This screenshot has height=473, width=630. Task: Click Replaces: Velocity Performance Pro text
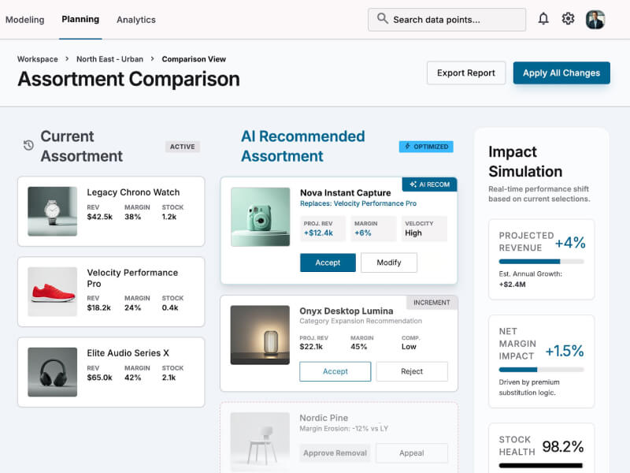358,203
